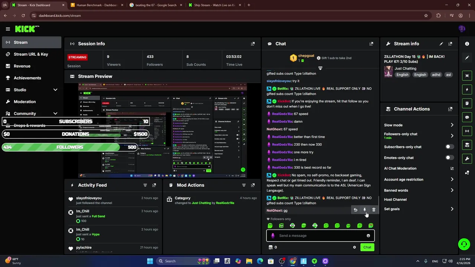Click the broadcast signal icon in right sidebar

click(467, 131)
